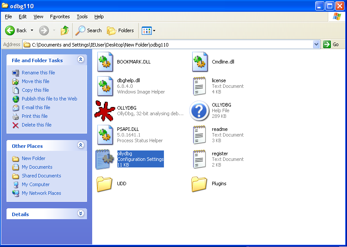The width and height of the screenshot is (347, 247).
Task: Click E-mail this file
Action: pyautogui.click(x=36, y=107)
